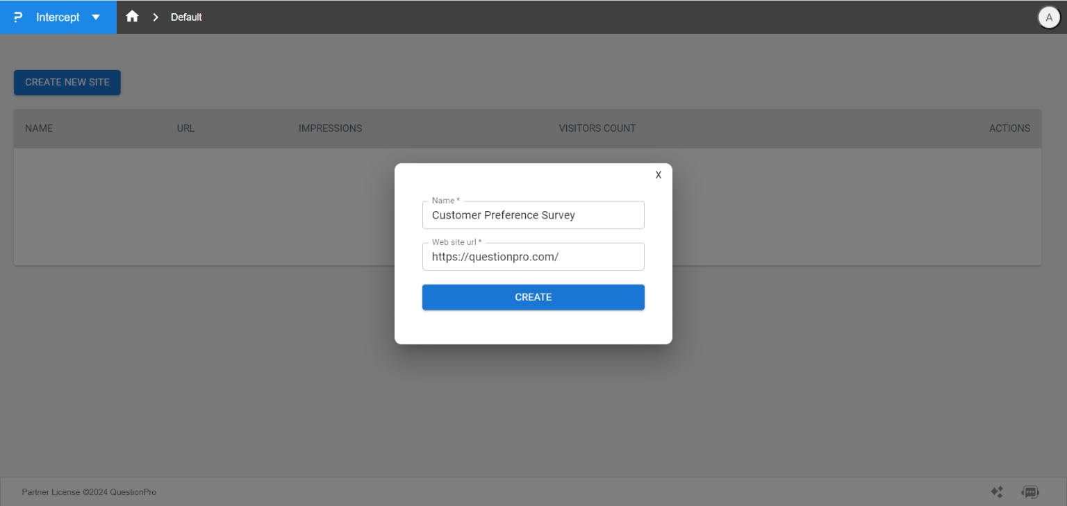The image size is (1067, 506).
Task: Click the account avatar circle
Action: pyautogui.click(x=1048, y=17)
